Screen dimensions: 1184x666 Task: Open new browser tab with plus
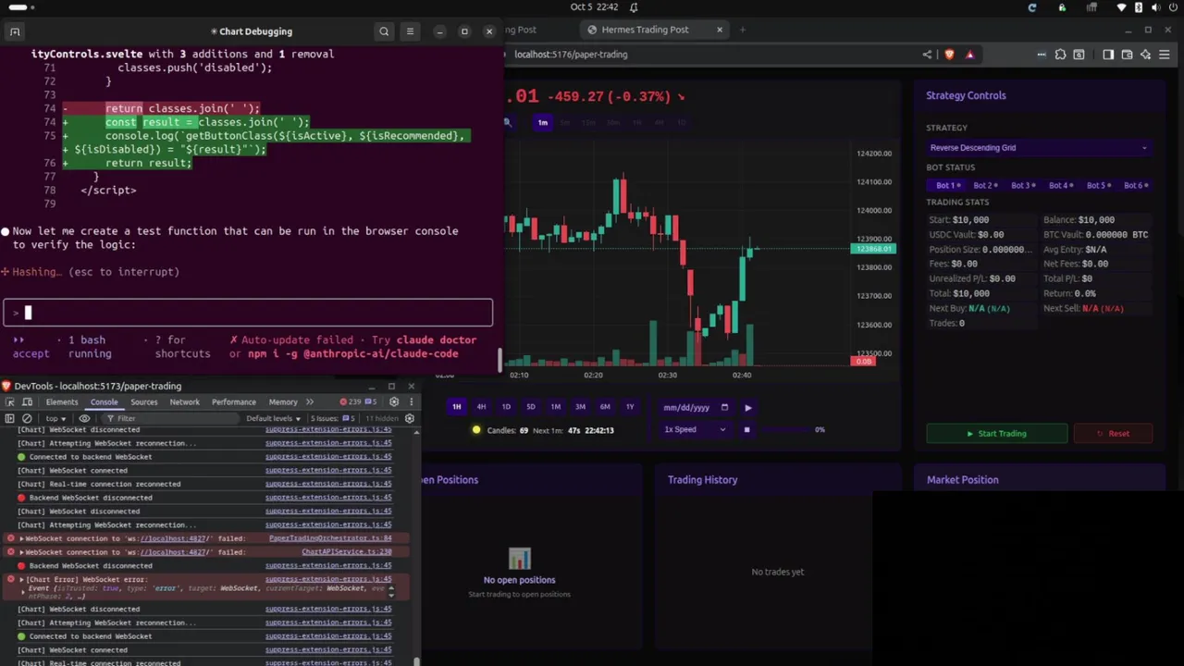(x=742, y=30)
